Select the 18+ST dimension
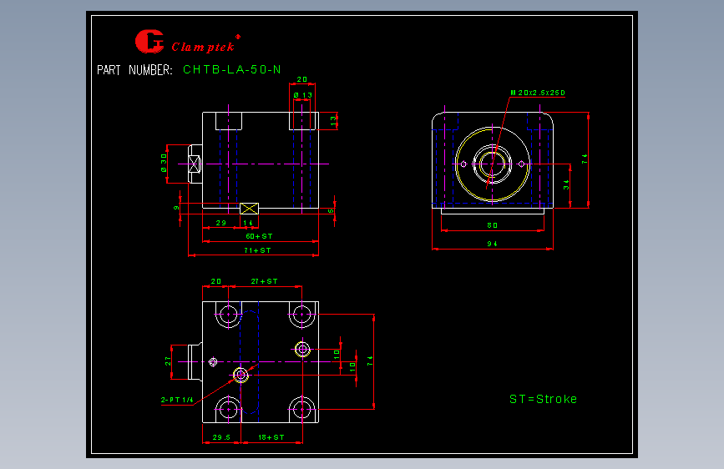Viewport: 724px width, 469px height. click(x=271, y=437)
